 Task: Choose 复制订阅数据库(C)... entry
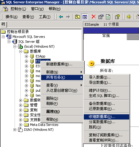[106, 135]
